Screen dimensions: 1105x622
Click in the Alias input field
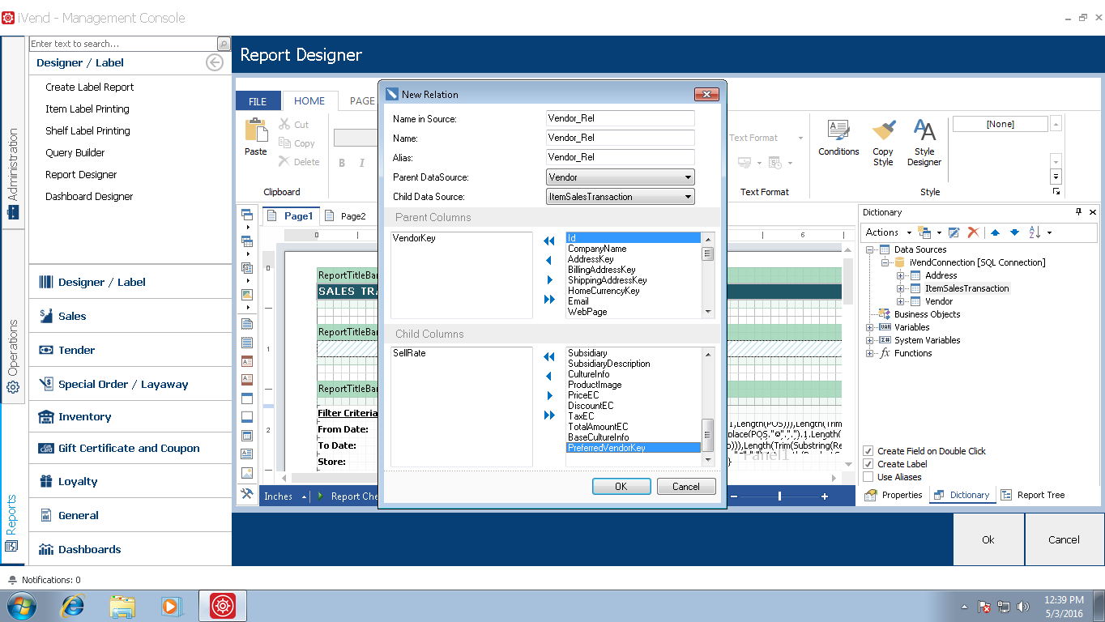click(621, 157)
